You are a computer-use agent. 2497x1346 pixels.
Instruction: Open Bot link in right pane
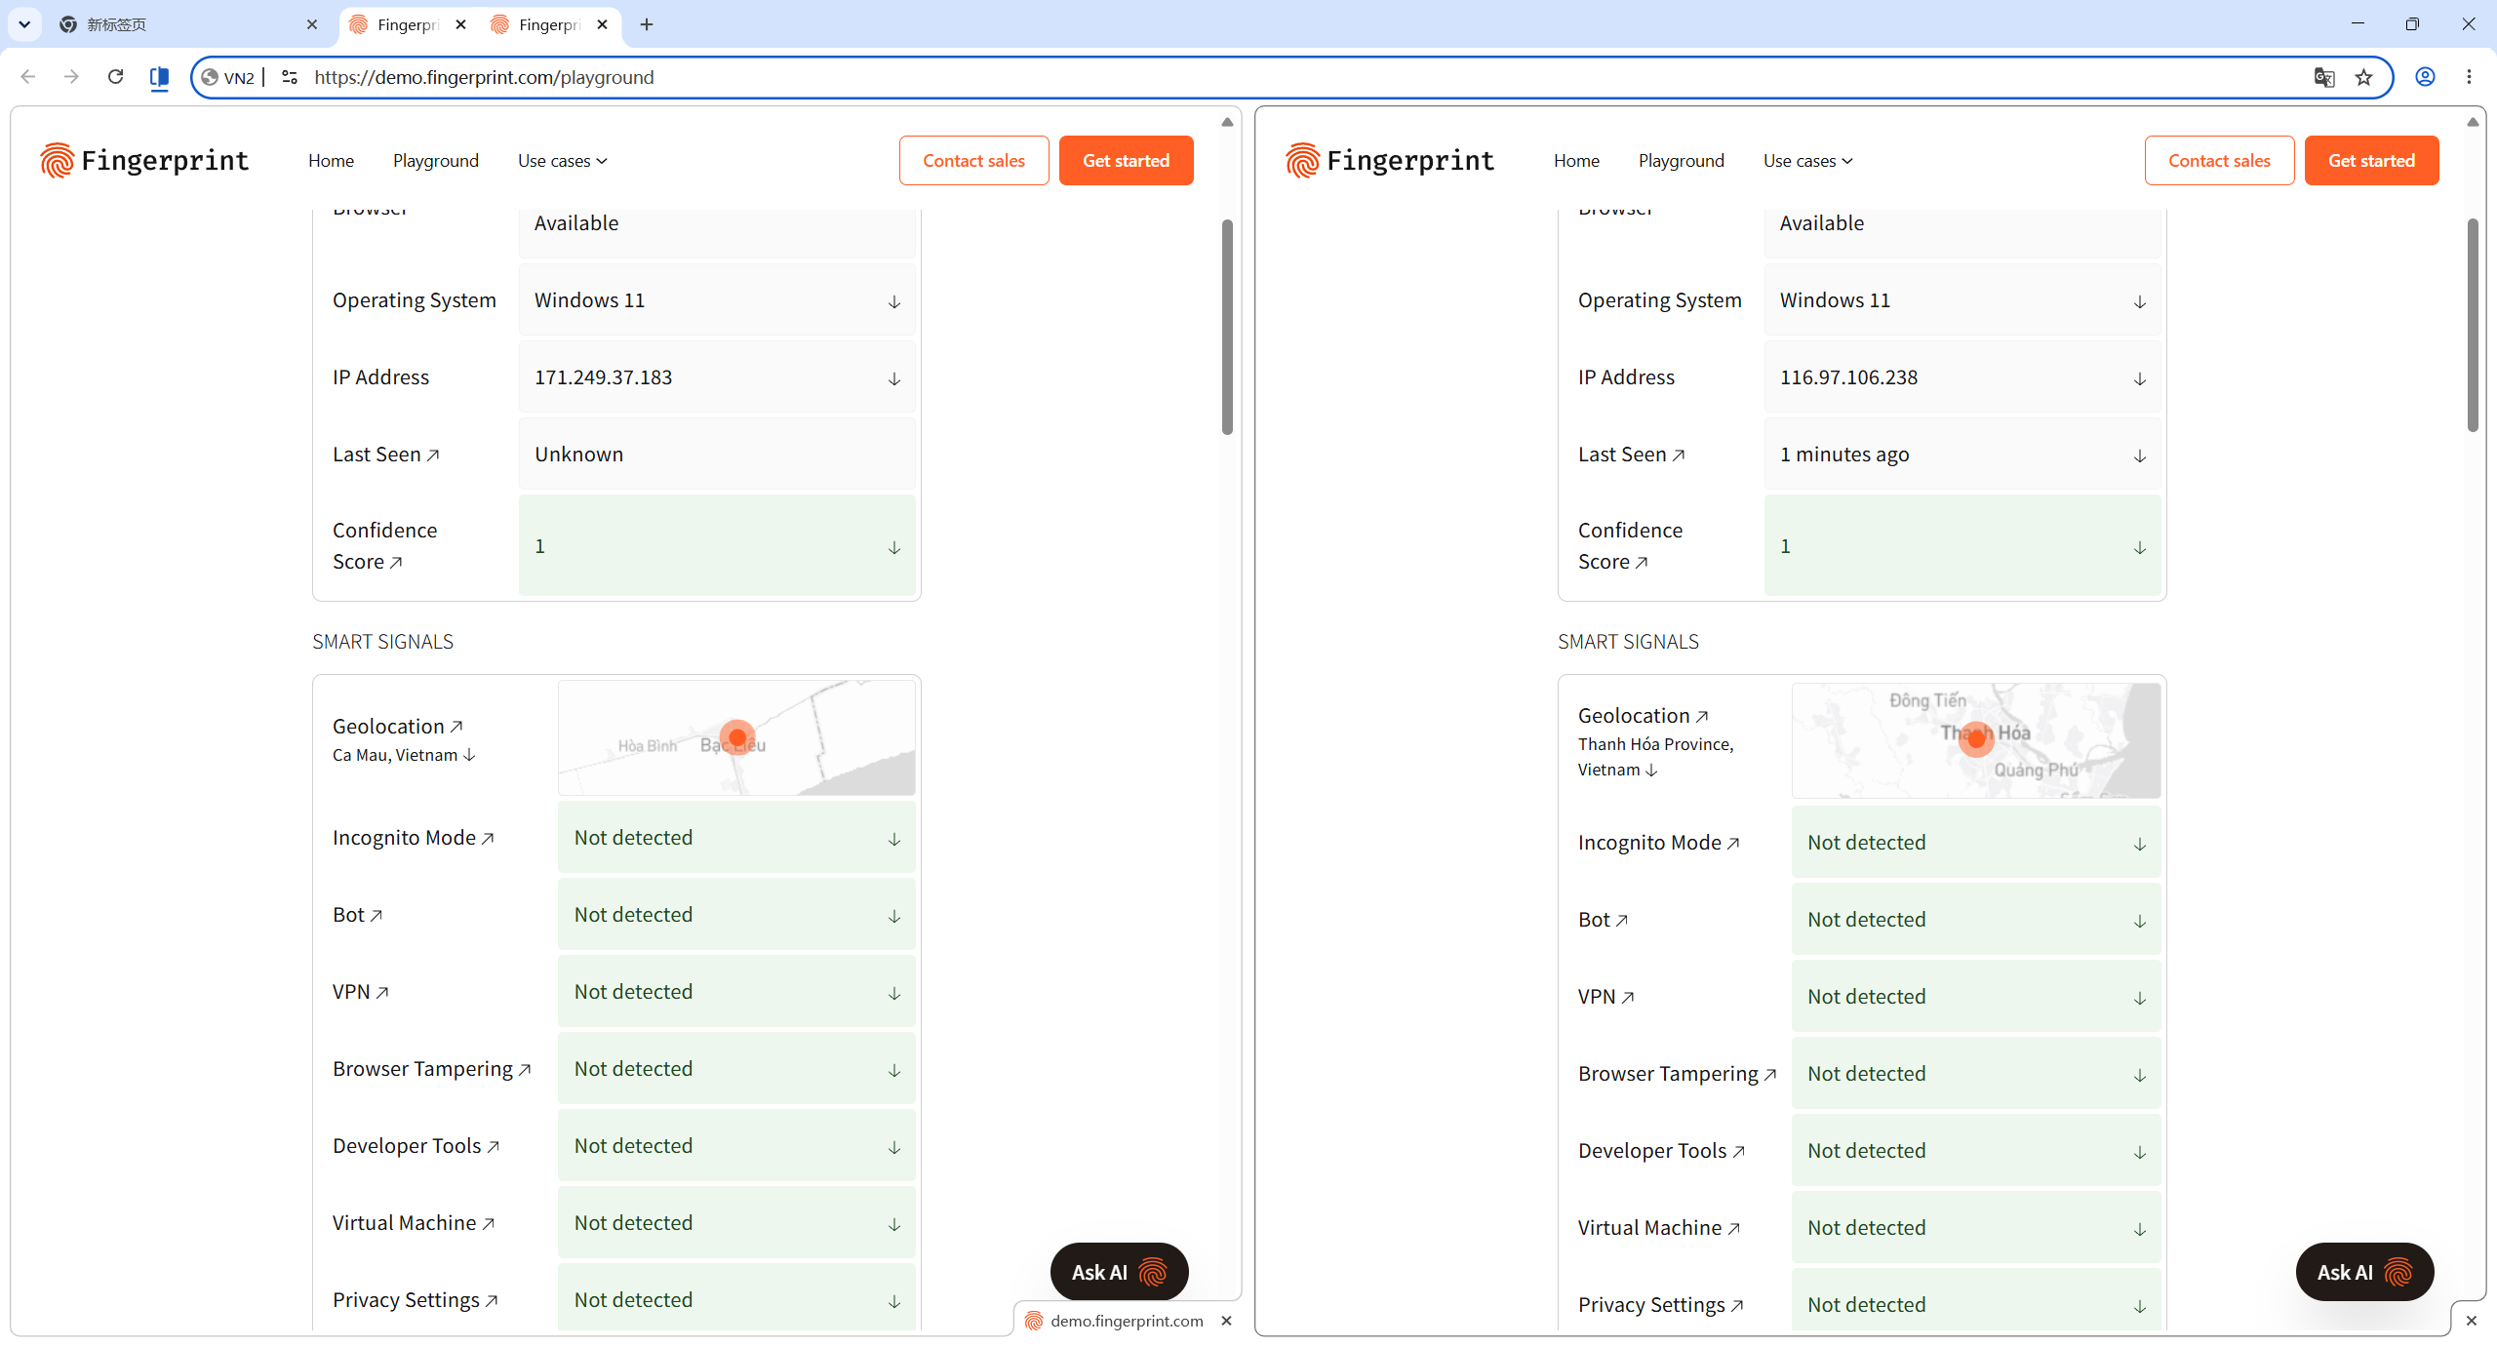(1604, 920)
